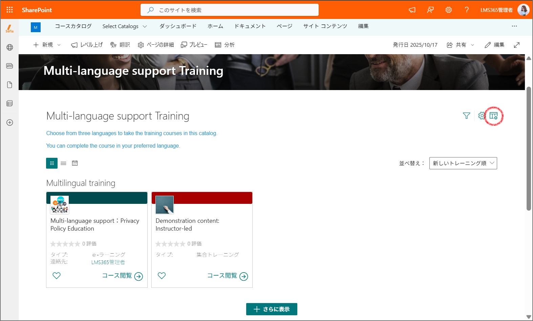Screen dimensions: 533x321
Task: Switch to grid tile view
Action: coord(52,163)
